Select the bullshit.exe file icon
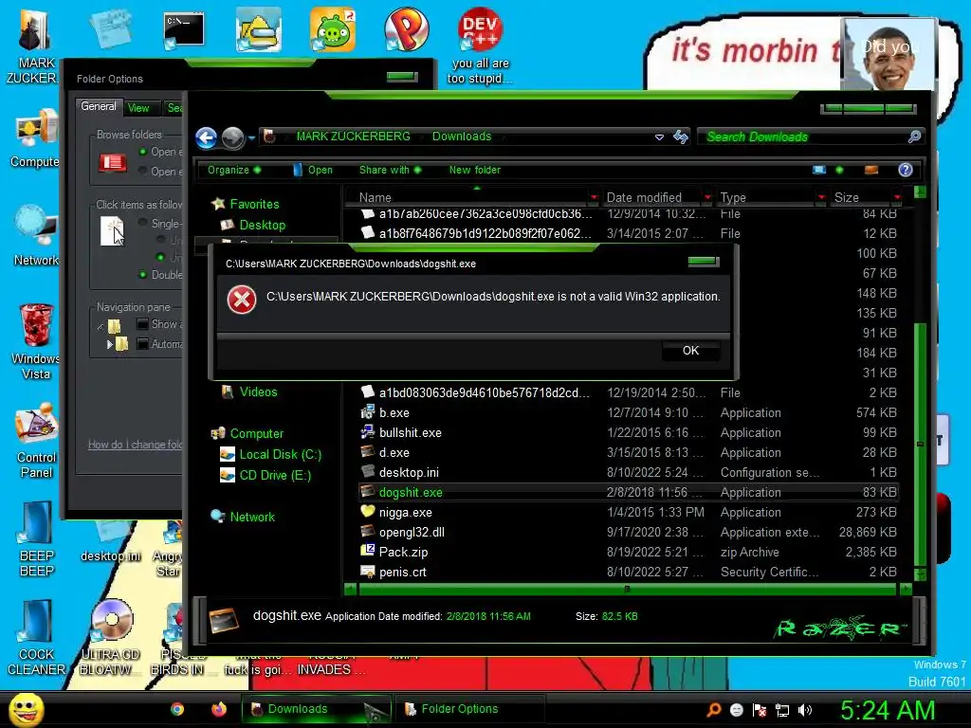This screenshot has height=728, width=971. (368, 432)
